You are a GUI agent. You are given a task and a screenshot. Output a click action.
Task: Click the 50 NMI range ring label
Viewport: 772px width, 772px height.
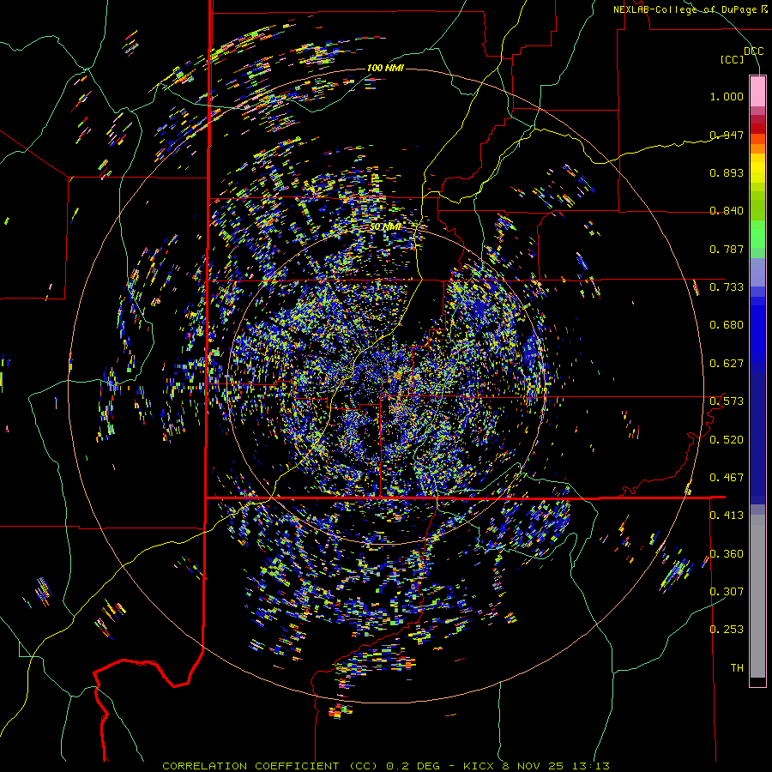click(x=385, y=226)
